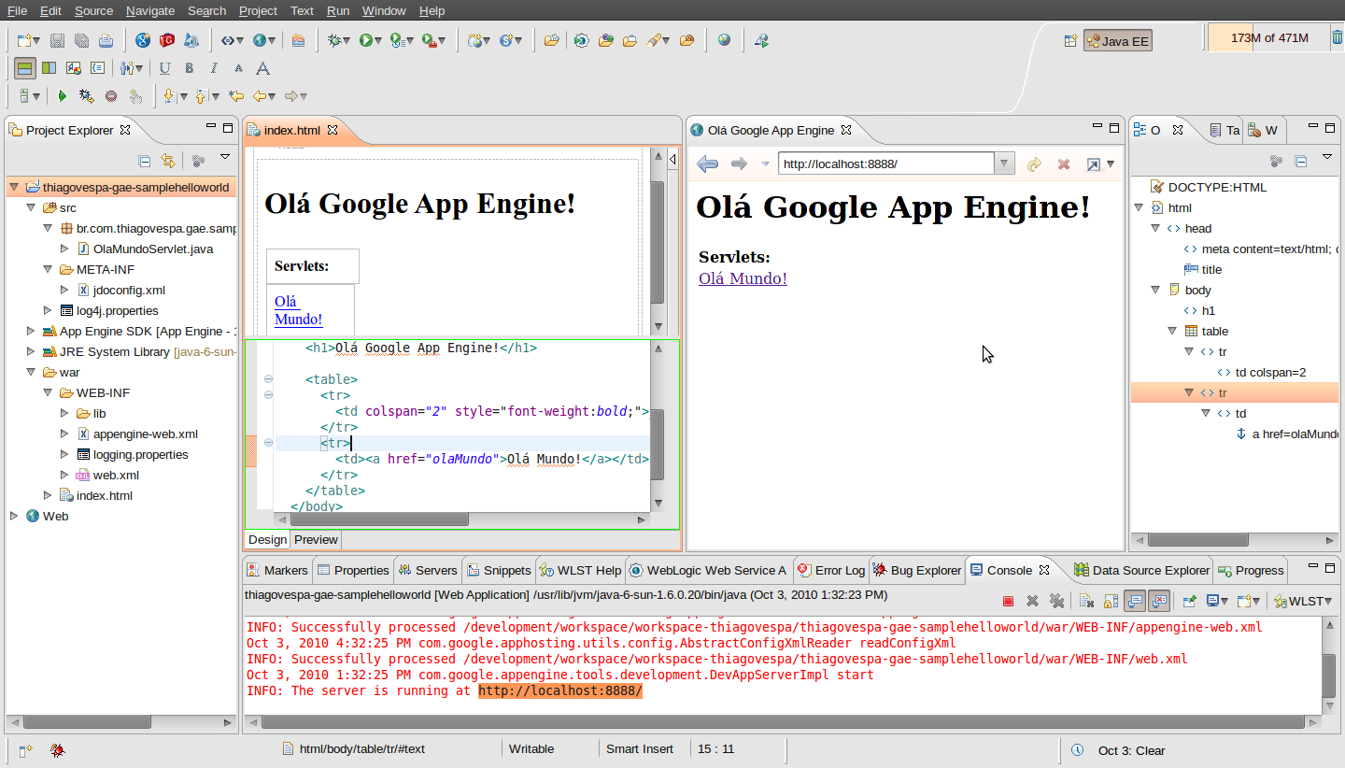Image resolution: width=1345 pixels, height=768 pixels.
Task: Click the Olá Mundo! link in the design preview
Action: [298, 310]
